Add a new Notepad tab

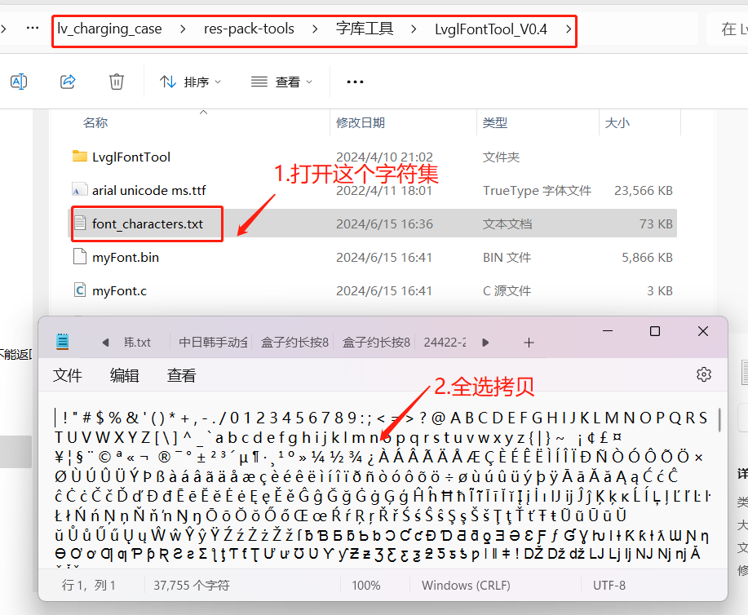coord(529,343)
